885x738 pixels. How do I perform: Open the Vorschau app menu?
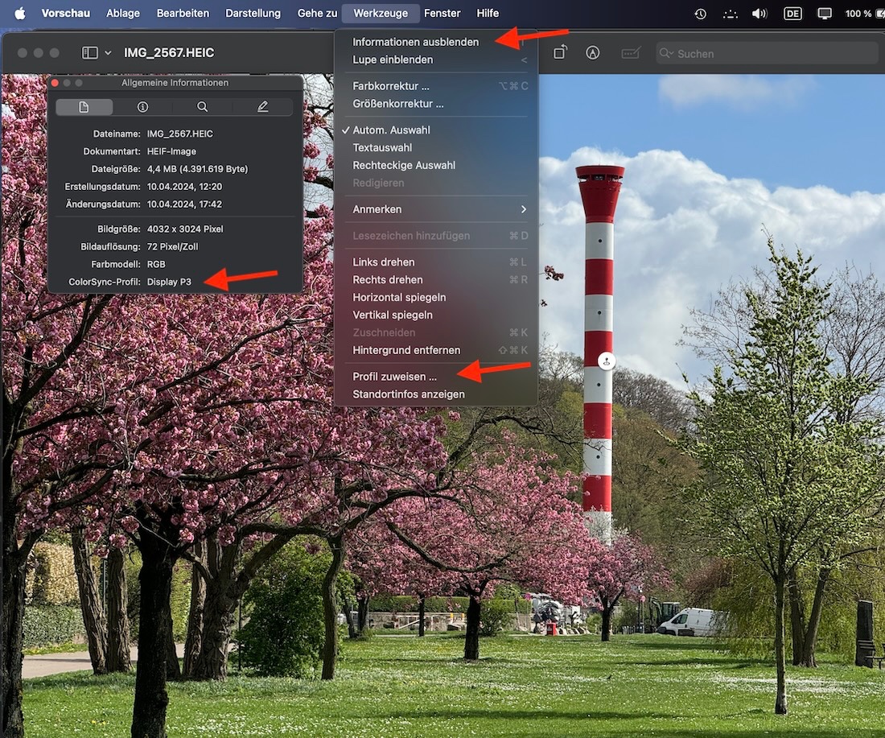(x=65, y=13)
